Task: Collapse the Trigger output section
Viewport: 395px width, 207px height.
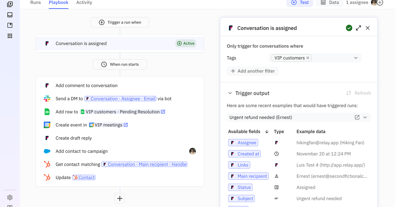Action: 230,93
